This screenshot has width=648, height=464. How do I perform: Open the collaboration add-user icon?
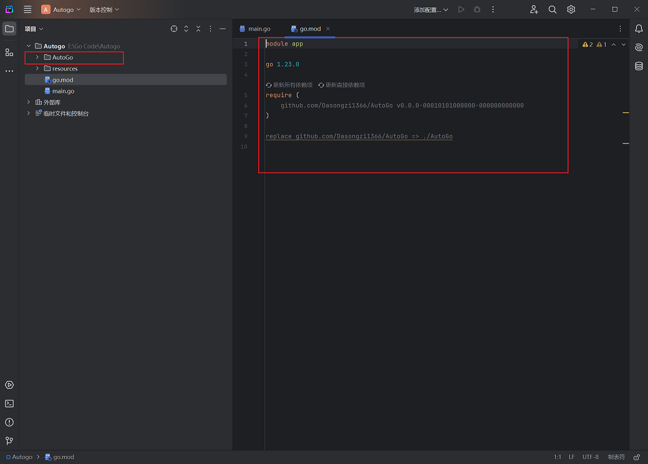point(534,9)
